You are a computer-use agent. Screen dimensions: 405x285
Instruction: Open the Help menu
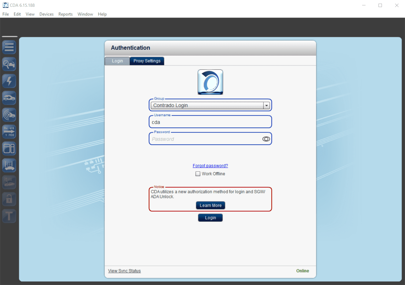point(102,14)
